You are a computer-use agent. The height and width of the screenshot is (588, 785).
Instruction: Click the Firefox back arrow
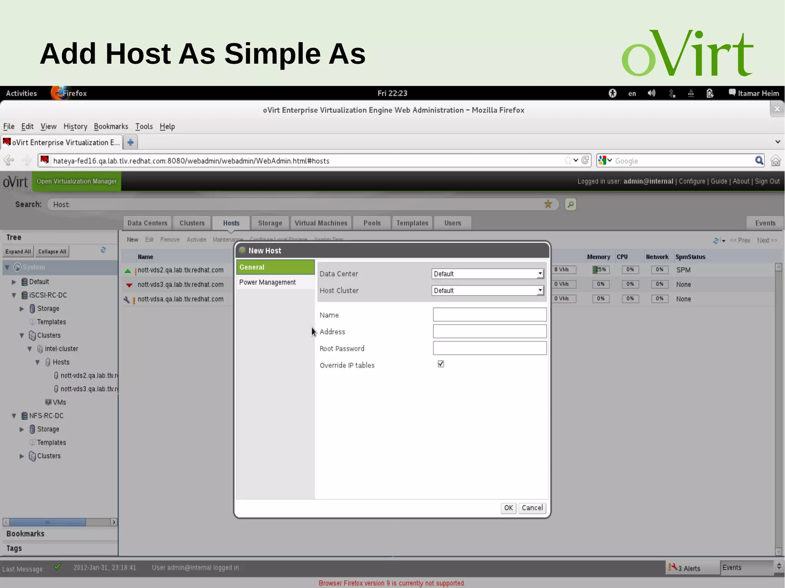[x=9, y=161]
